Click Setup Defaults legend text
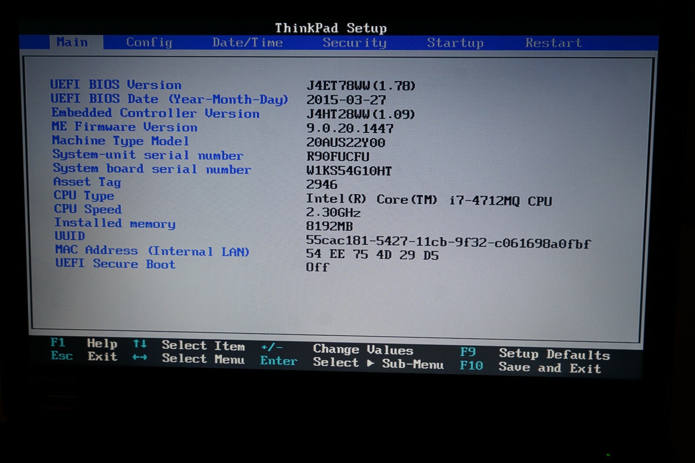 point(554,354)
